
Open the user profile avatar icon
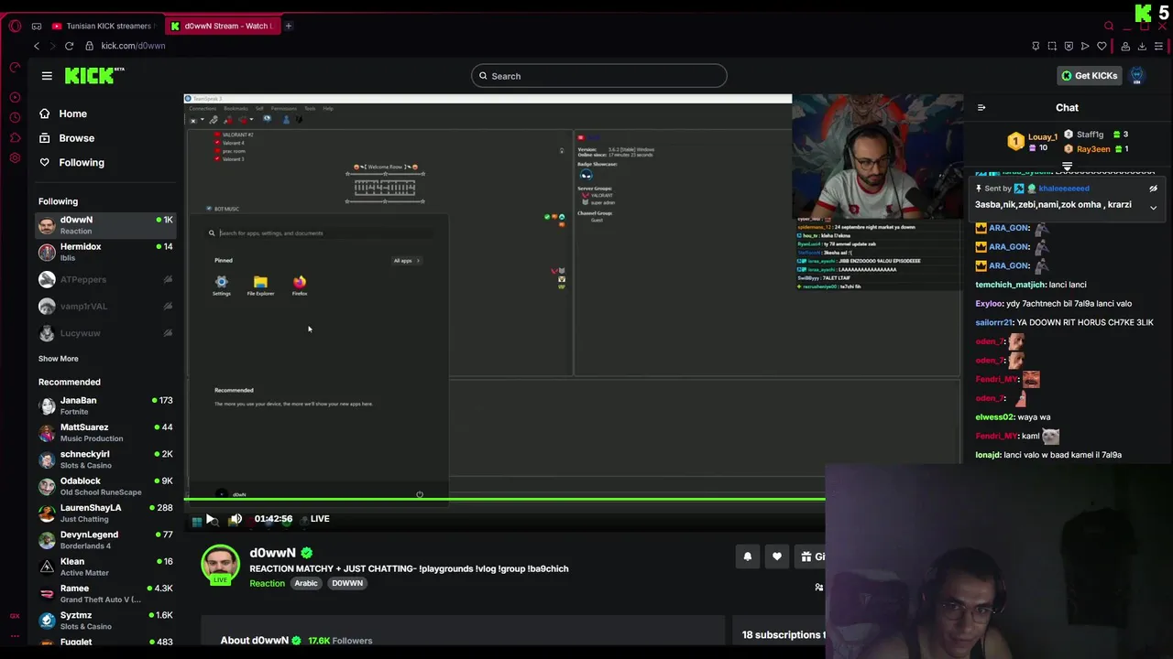coord(1137,76)
